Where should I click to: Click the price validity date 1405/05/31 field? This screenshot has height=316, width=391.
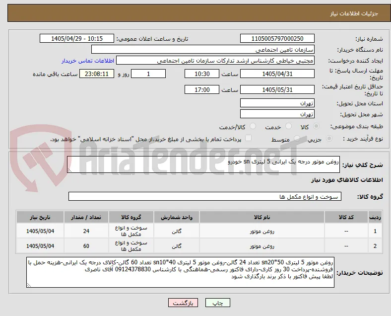[x=277, y=89]
